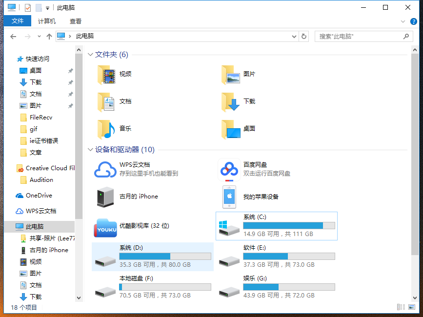Switch to large icon view

tap(410, 307)
